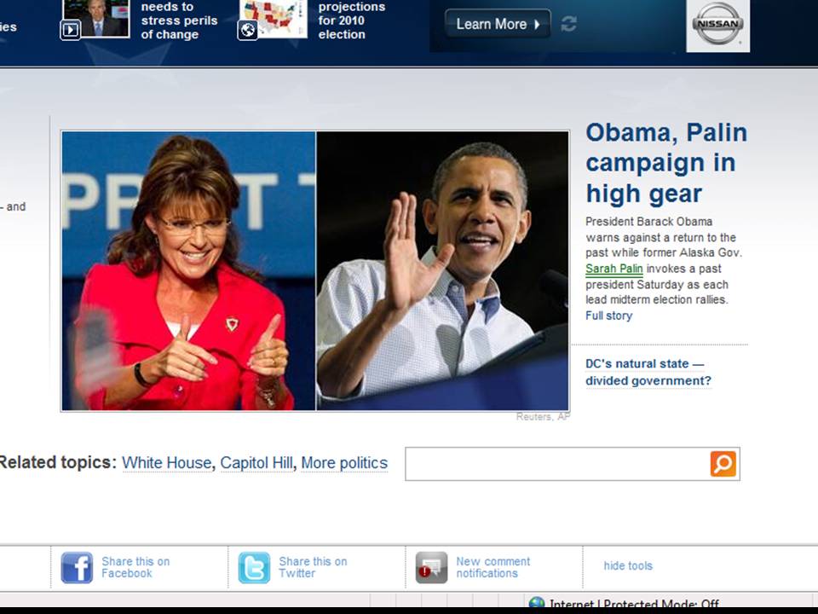Screen dimensions: 818x614
Task: Open the Sarah Palin hyperlink
Action: 613,269
